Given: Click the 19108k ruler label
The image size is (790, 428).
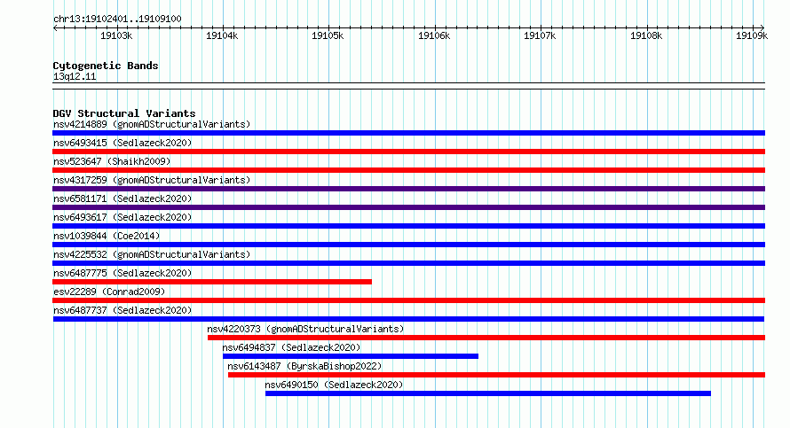Looking at the screenshot, I should click(646, 35).
